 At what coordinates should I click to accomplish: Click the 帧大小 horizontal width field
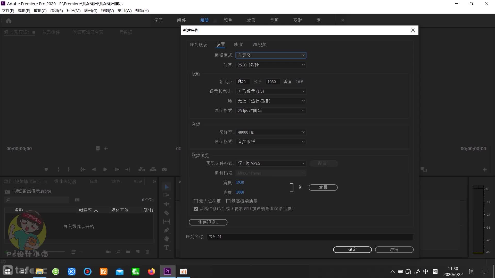tap(243, 82)
